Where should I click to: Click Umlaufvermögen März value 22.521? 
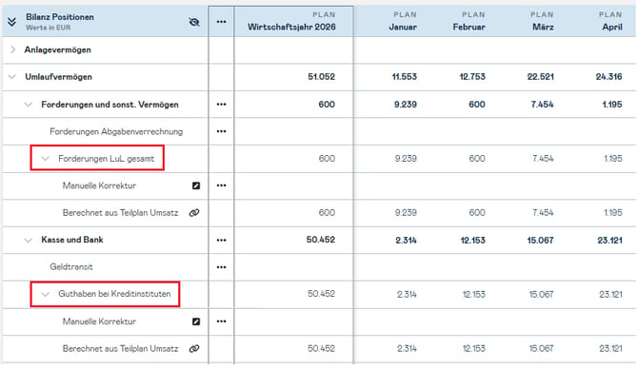(x=540, y=77)
